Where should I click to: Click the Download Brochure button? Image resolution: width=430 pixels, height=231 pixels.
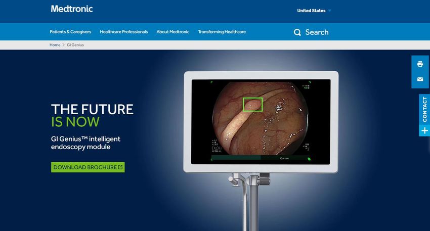(88, 167)
